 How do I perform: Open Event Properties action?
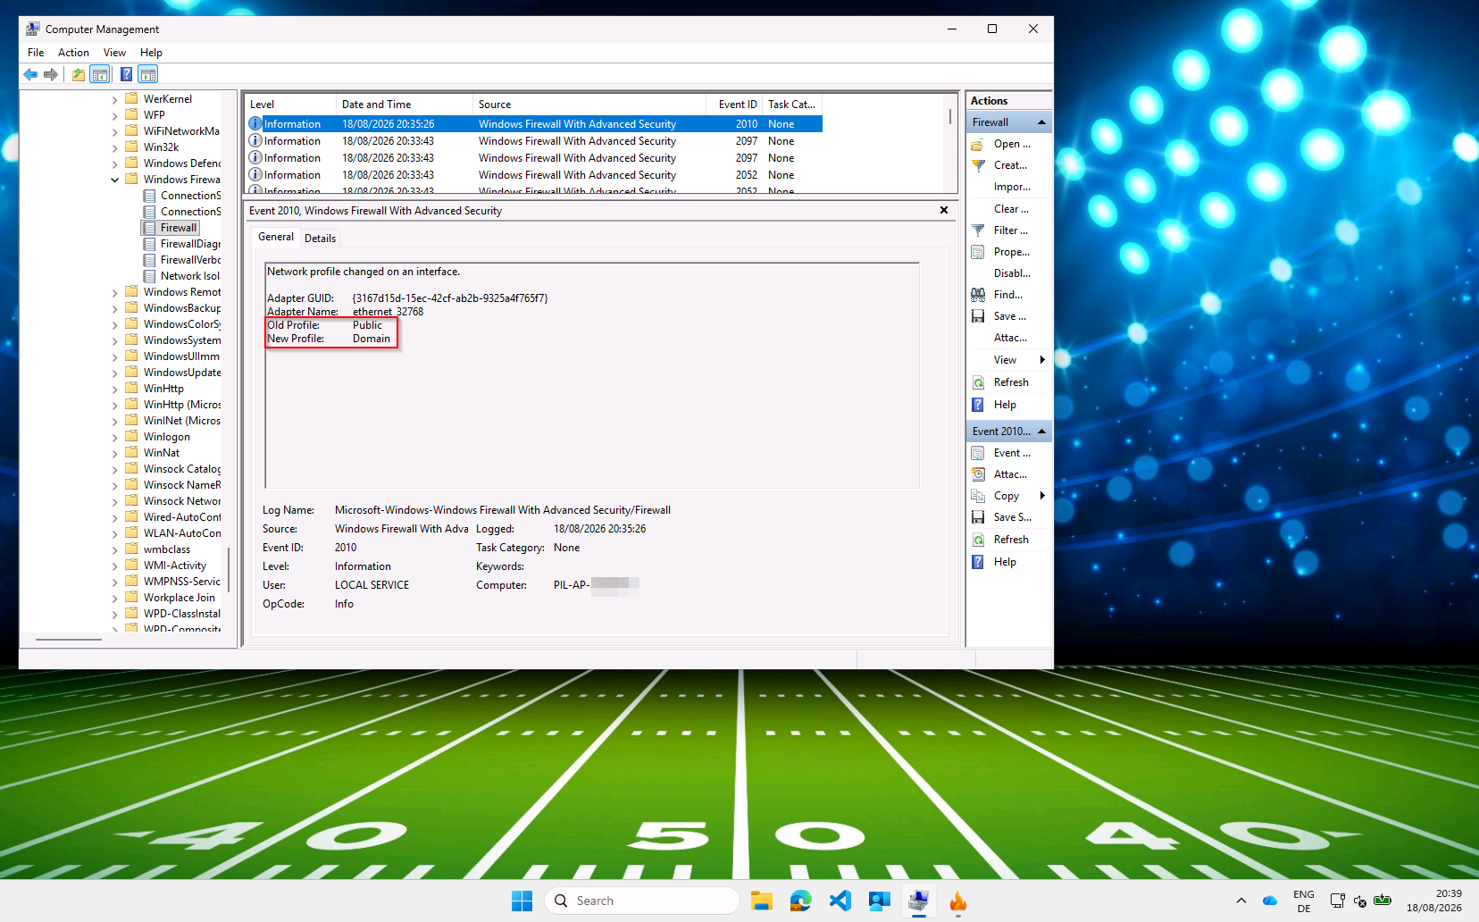click(1009, 453)
